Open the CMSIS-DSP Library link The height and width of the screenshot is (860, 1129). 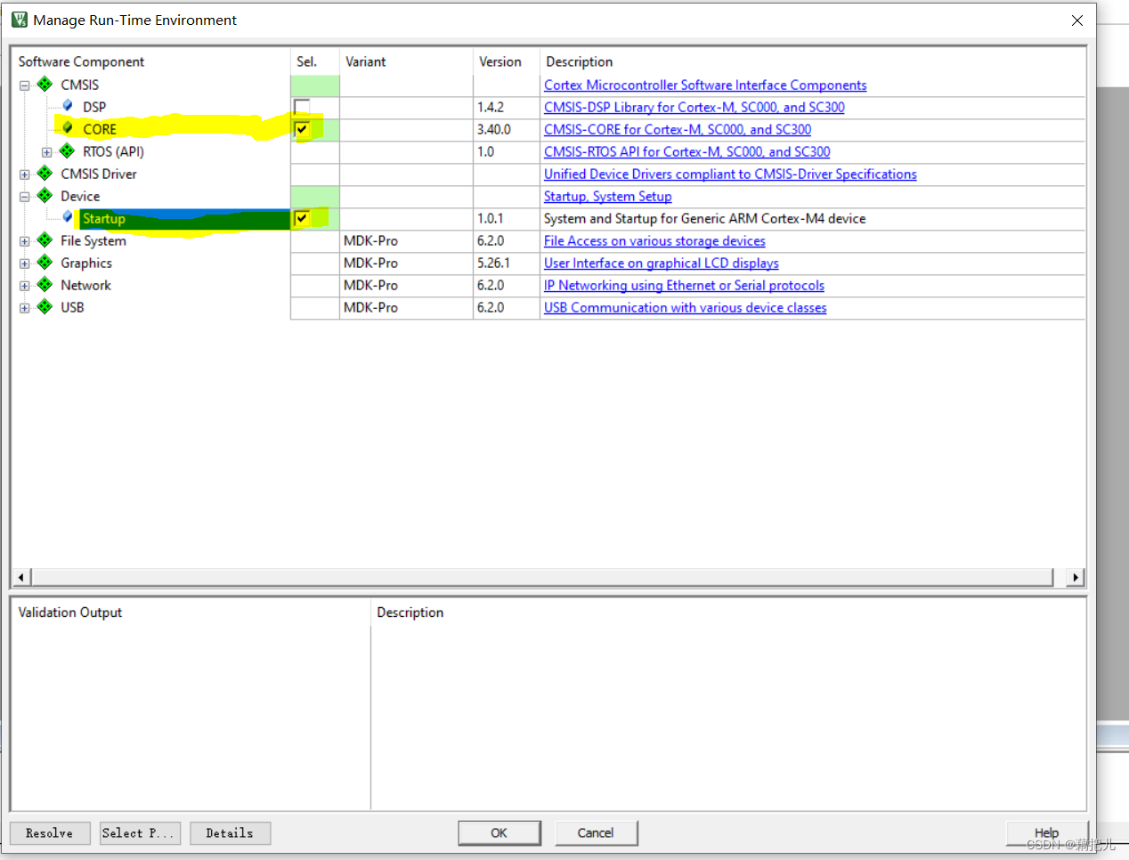tap(694, 107)
